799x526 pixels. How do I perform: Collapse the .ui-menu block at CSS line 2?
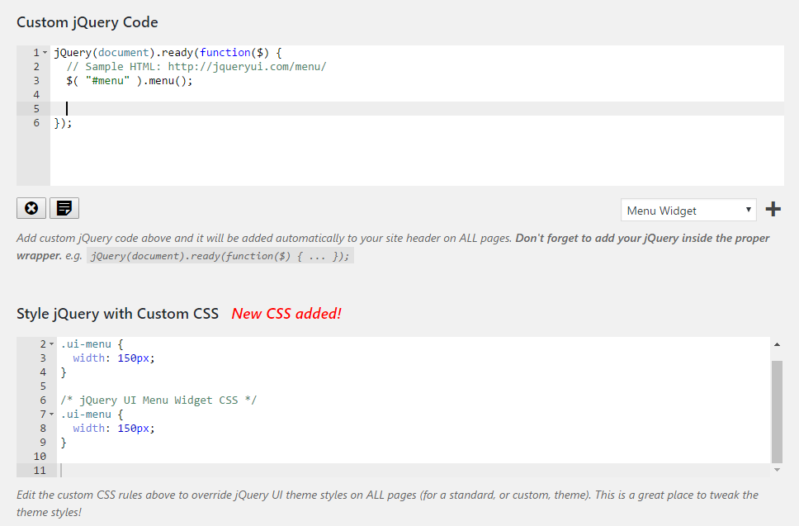coord(51,344)
